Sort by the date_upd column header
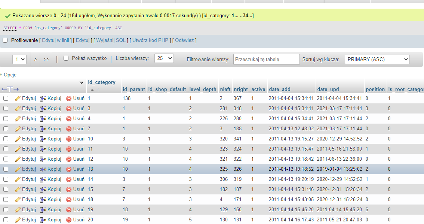Viewport: 424px width, 224px height. pos(328,90)
